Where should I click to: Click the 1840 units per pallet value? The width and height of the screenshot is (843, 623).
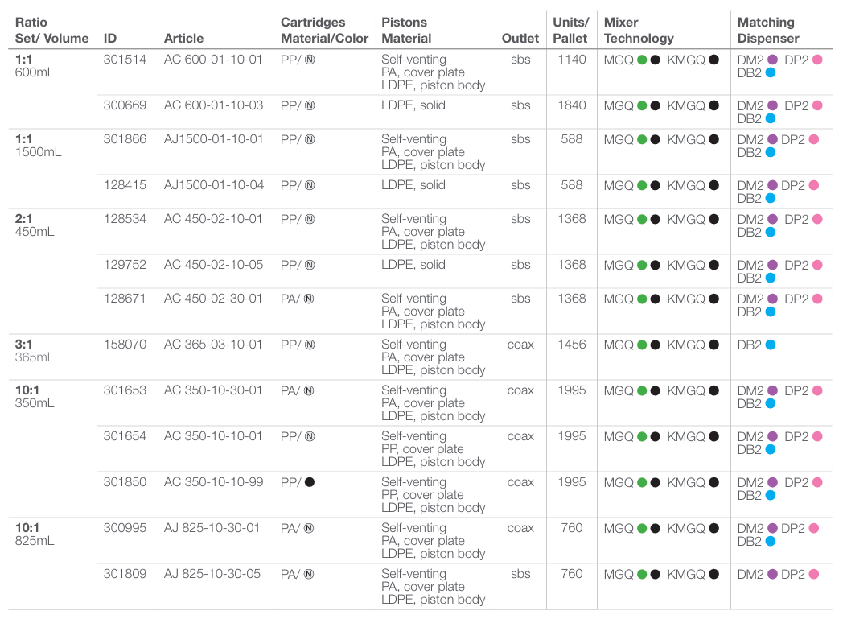pyautogui.click(x=571, y=105)
